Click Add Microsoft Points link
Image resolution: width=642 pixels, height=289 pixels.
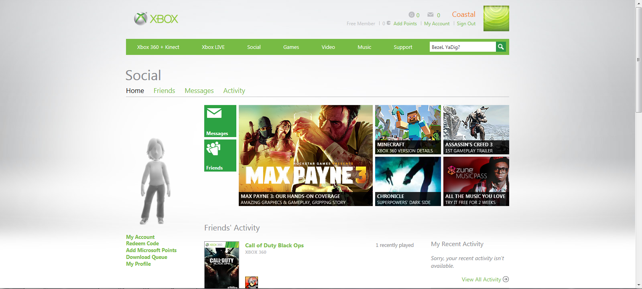[x=151, y=250]
